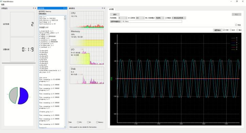246x133 pixels.
Task: Click the 'iCounter_ping is 1' log line
Action: pyautogui.click(x=46, y=112)
